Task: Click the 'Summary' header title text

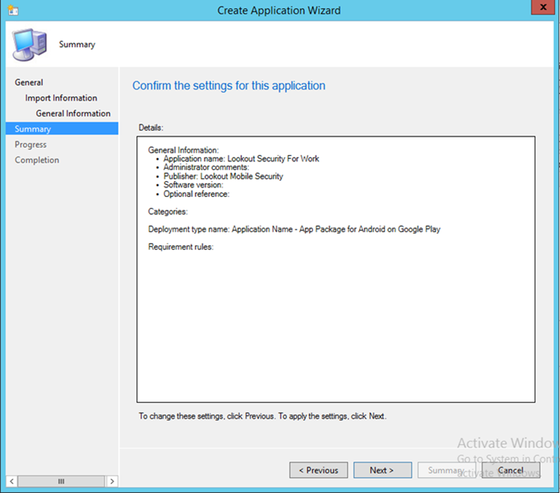Action: (77, 45)
